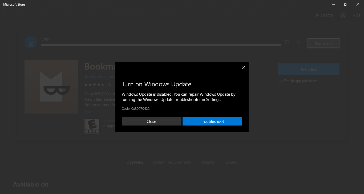Retry the failed download
This screenshot has height=194, width=364.
[287, 42]
